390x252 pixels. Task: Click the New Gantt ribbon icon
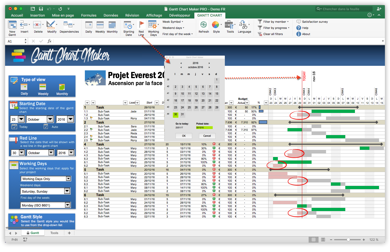click(x=12, y=25)
